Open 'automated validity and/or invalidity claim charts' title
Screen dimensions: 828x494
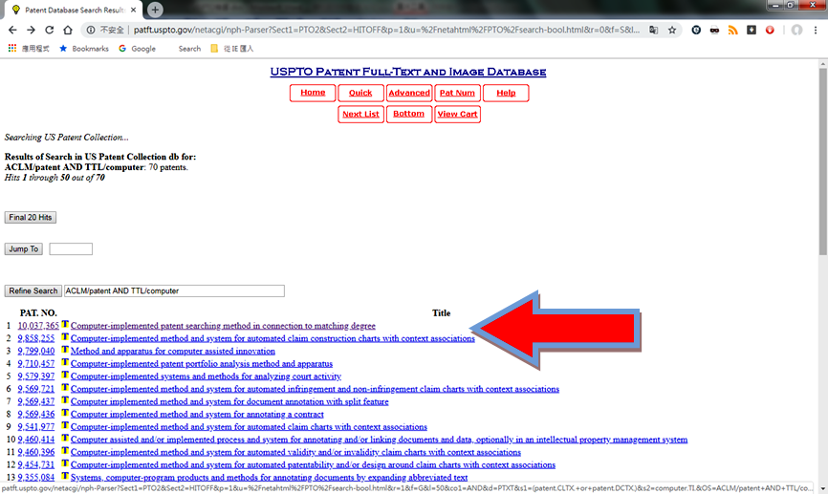pos(295,452)
